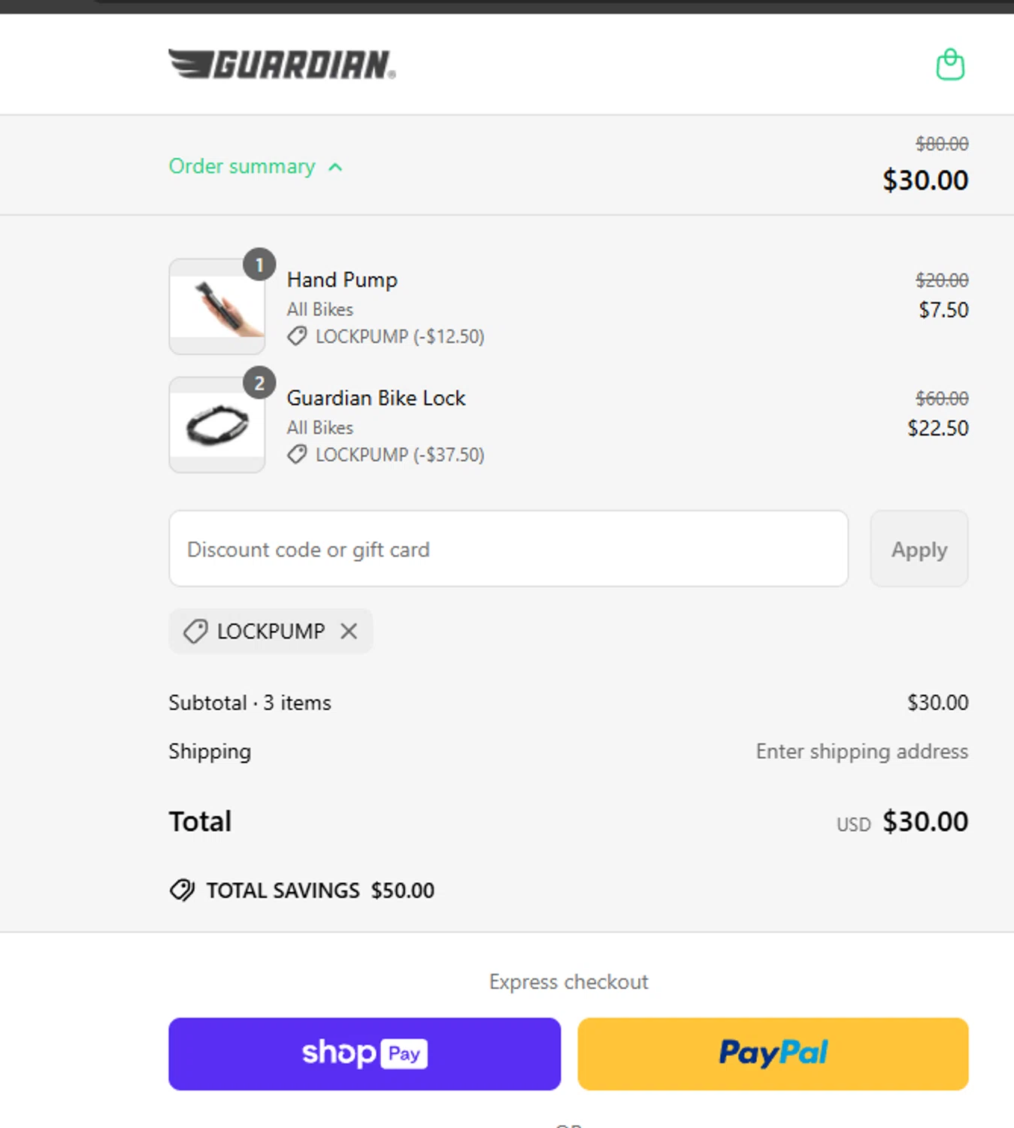Click the Guardian Bike Lock product thumbnail
The image size is (1014, 1128).
pyautogui.click(x=217, y=426)
